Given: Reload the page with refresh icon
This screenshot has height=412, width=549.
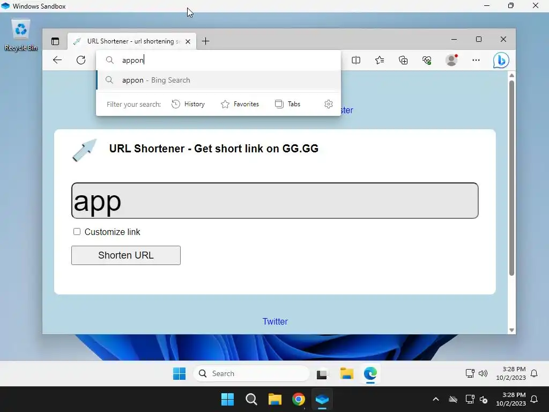Looking at the screenshot, I should (81, 60).
